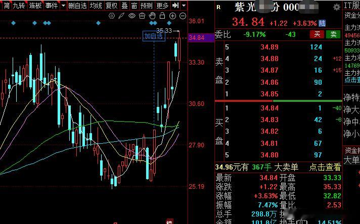Open the IT服 sector tab
Image resolution: width=360 pixels, height=224 pixels.
(x=352, y=6)
